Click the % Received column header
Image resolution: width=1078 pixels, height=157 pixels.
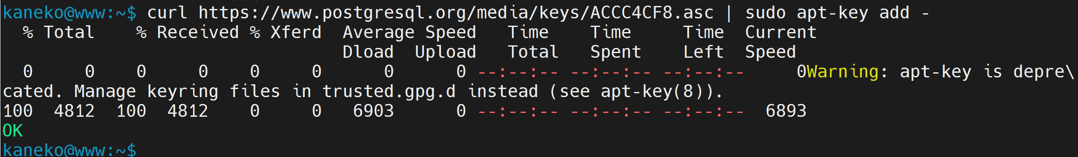pyautogui.click(x=187, y=33)
